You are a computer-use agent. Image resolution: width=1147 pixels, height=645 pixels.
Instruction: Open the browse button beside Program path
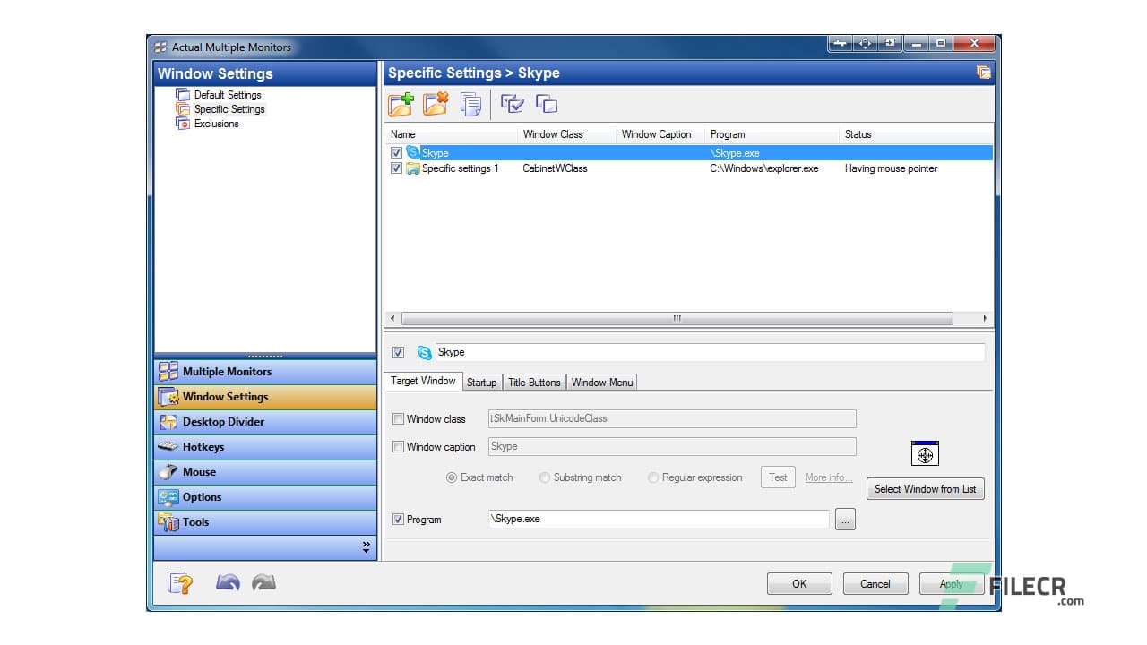tap(845, 520)
